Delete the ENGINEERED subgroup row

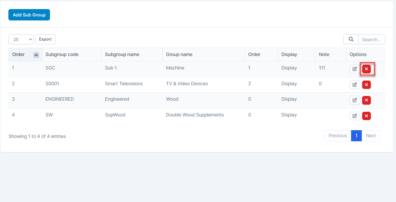click(x=366, y=100)
